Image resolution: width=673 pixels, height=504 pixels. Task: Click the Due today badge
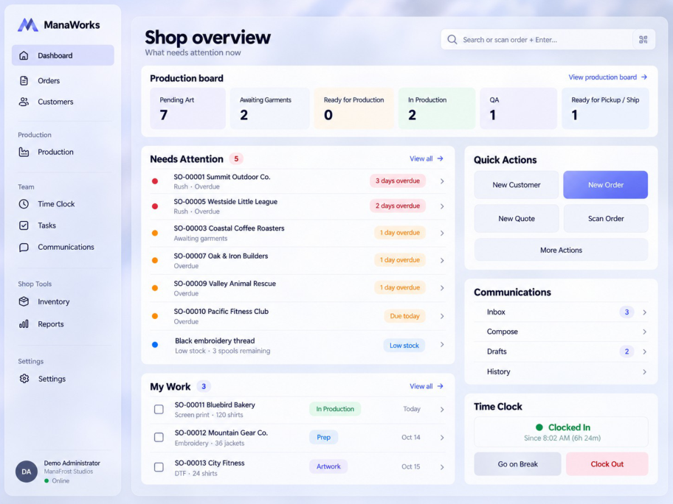click(x=404, y=316)
